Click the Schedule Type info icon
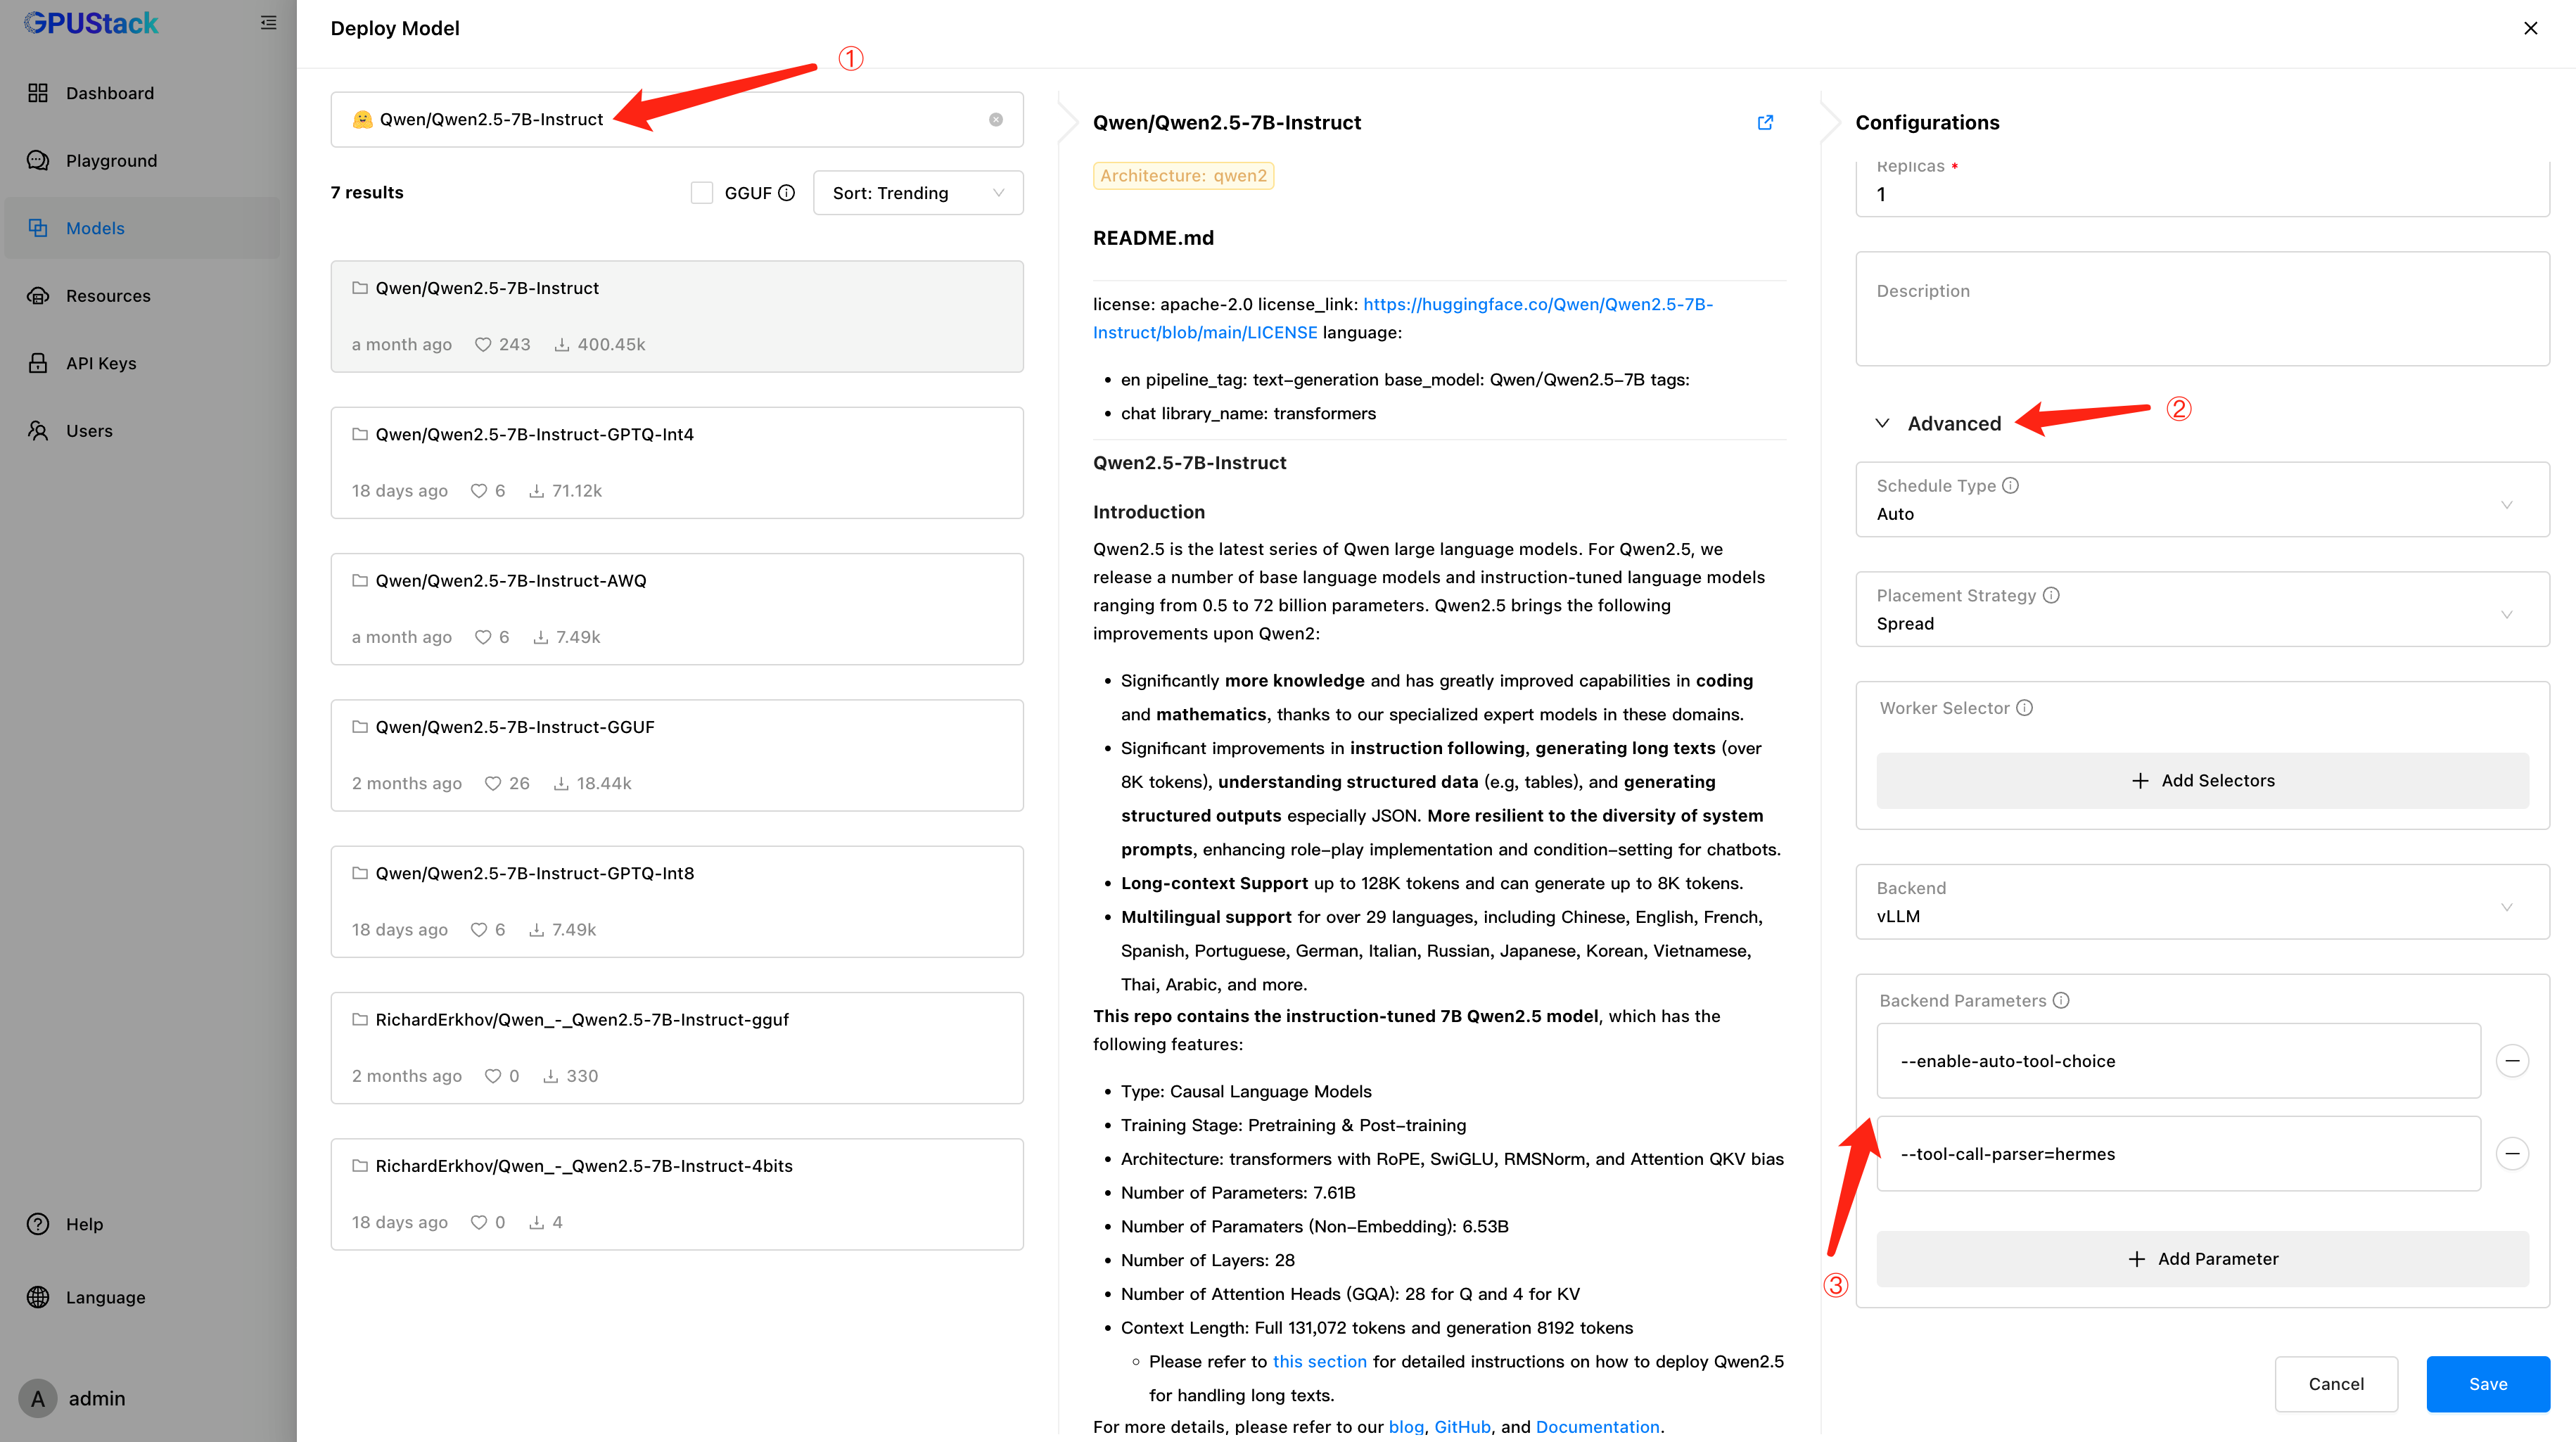The image size is (2576, 1442). point(2010,486)
